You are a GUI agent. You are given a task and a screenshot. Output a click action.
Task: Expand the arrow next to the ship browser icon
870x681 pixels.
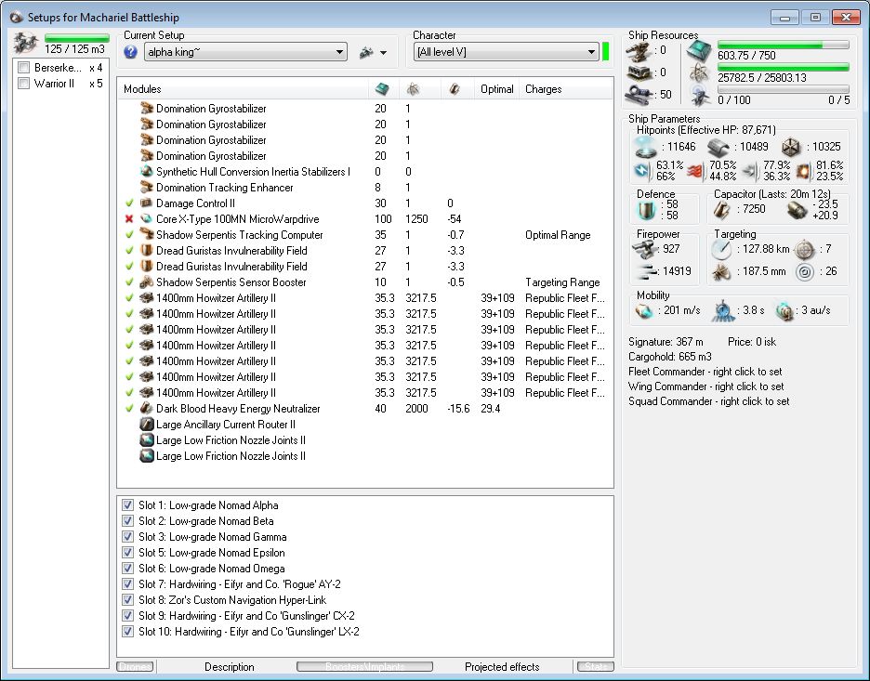point(383,53)
